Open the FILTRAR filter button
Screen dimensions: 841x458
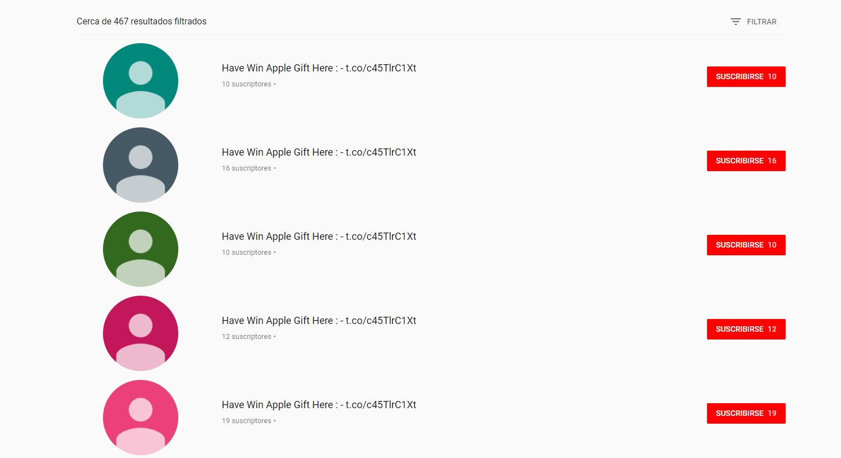click(754, 22)
